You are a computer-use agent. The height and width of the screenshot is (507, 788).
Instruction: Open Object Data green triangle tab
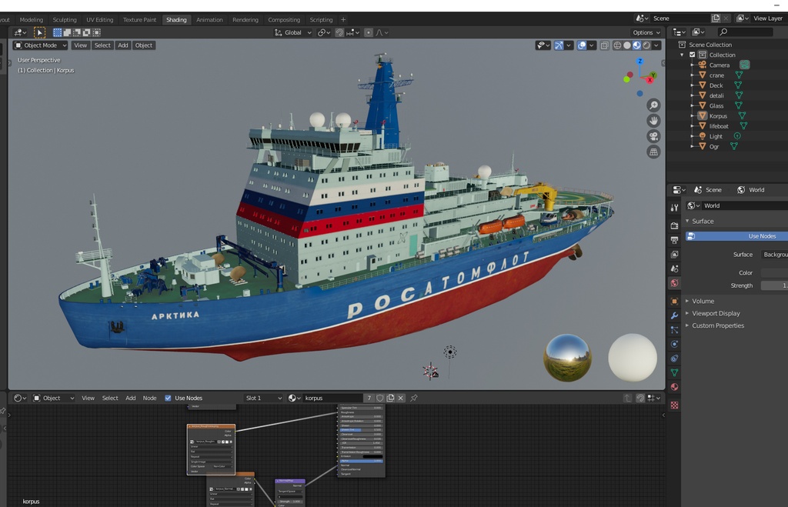click(674, 372)
